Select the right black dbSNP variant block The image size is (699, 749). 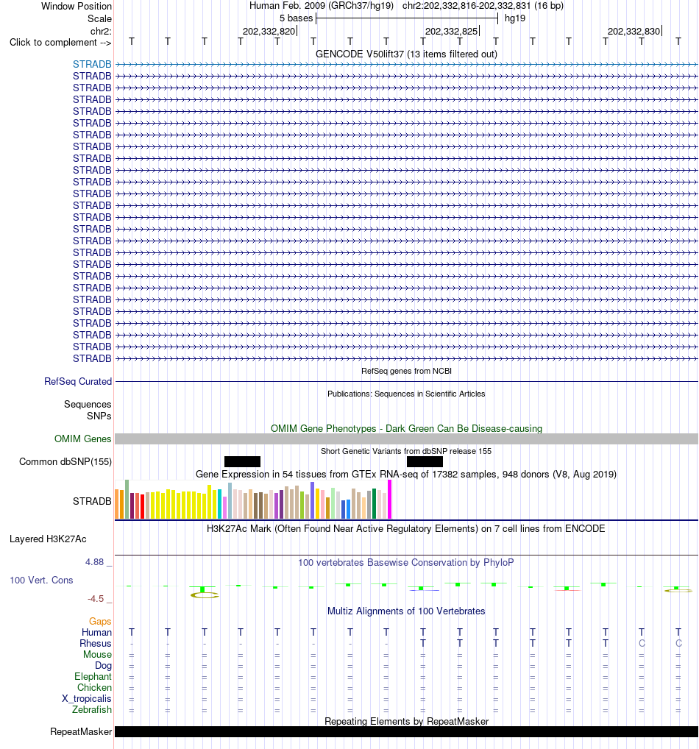click(425, 461)
